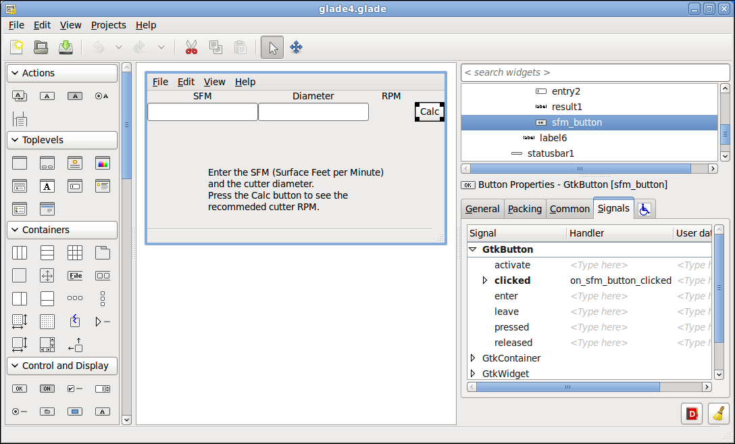Pick the OK Button widget in palette
This screenshot has height=444, width=735.
click(19, 389)
